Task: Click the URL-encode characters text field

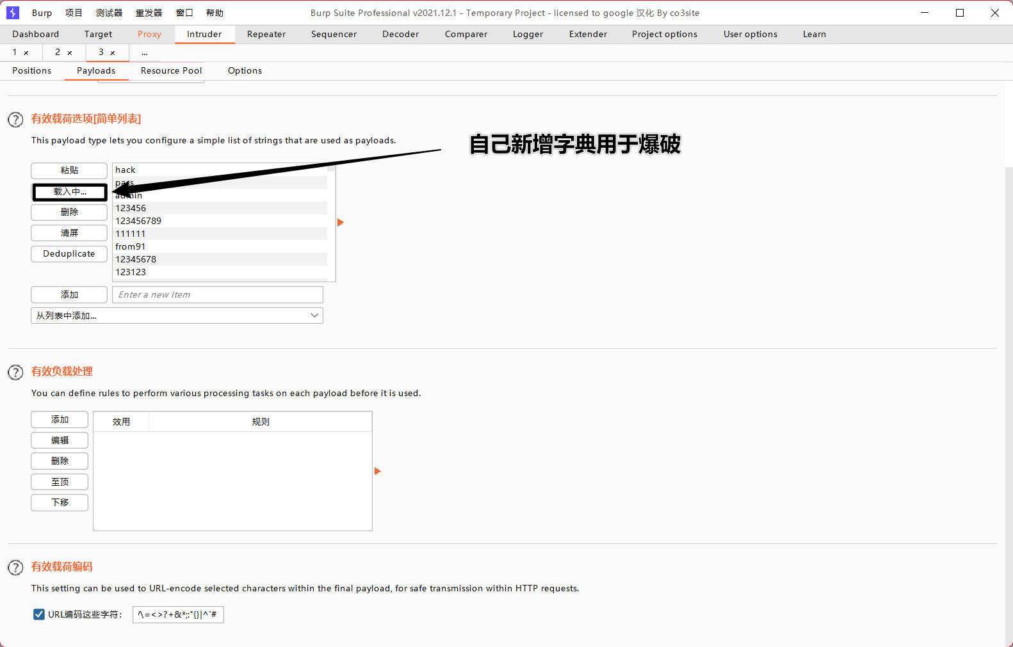Action: coord(178,614)
